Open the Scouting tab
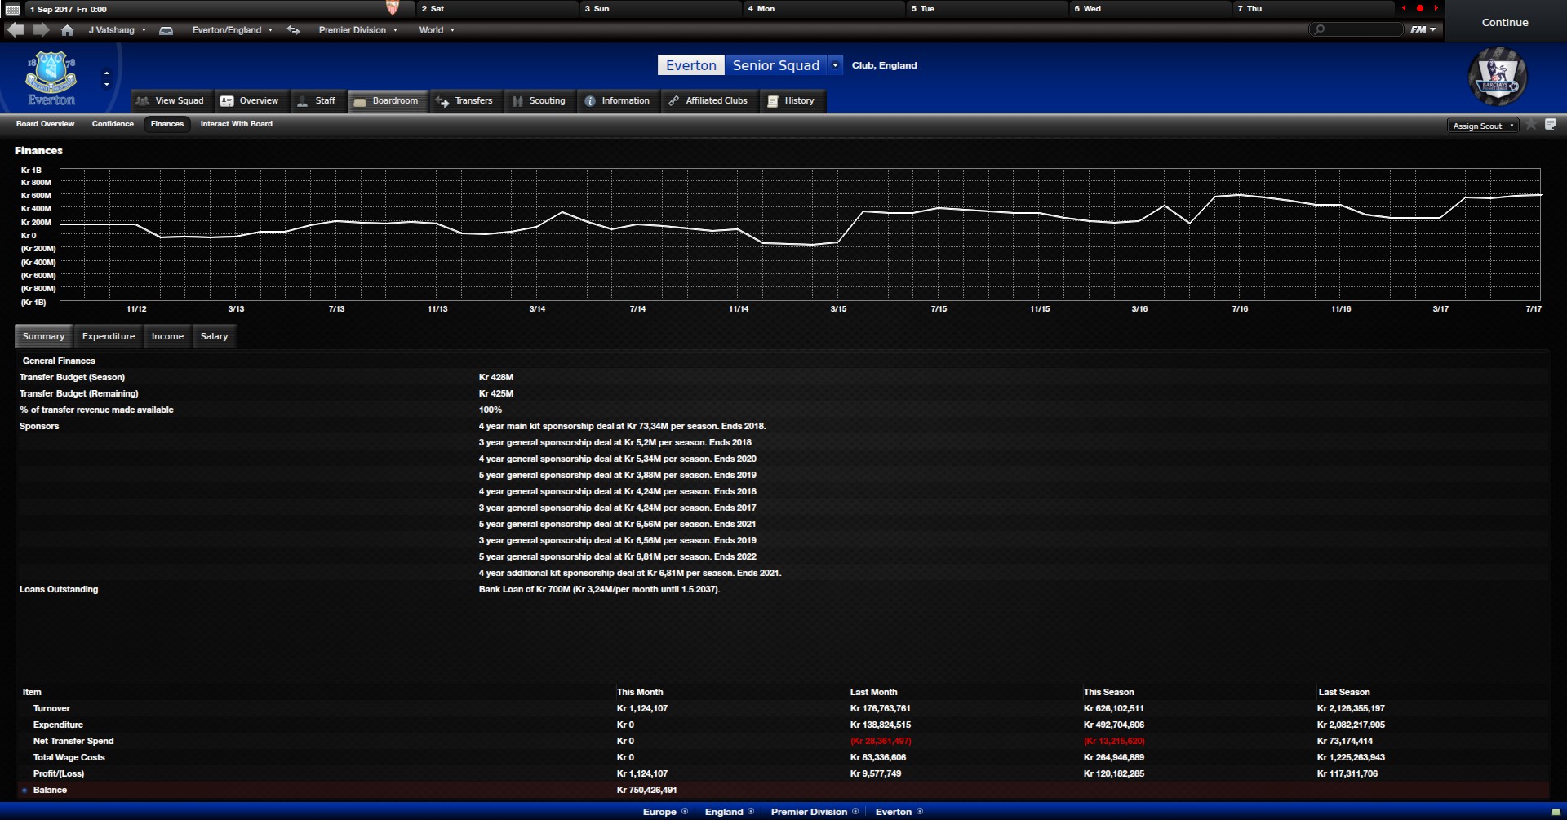The image size is (1567, 820). click(x=539, y=101)
